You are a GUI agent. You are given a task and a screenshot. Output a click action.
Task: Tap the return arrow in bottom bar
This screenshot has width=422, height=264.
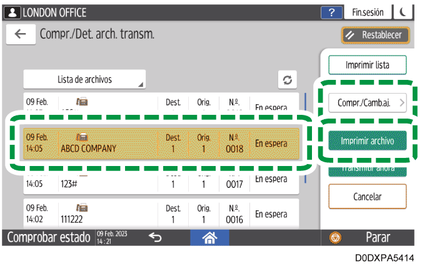[154, 237]
